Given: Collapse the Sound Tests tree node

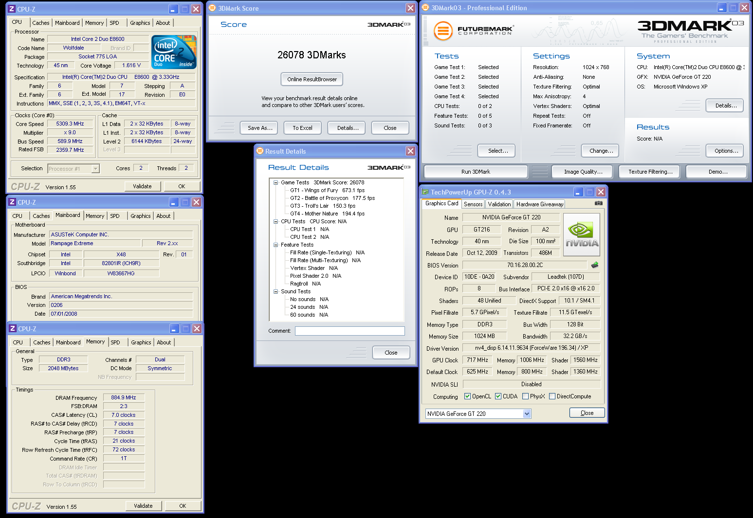Looking at the screenshot, I should pos(275,292).
